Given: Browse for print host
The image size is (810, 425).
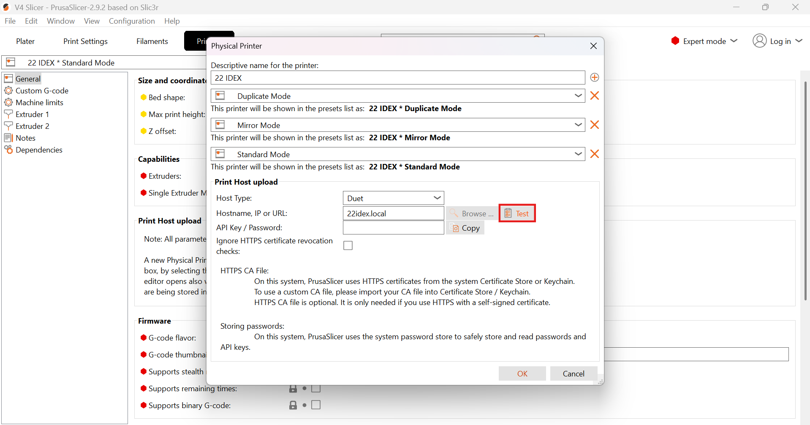Looking at the screenshot, I should pyautogui.click(x=472, y=213).
